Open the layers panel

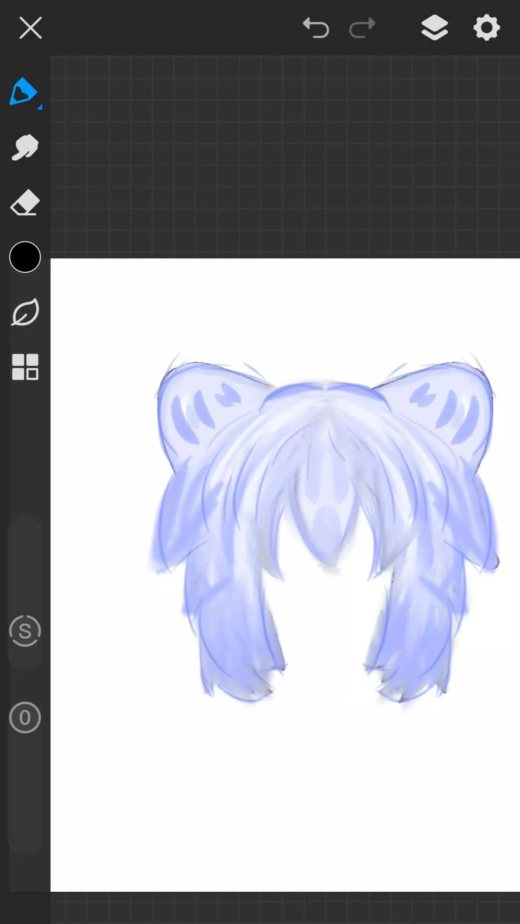point(434,27)
